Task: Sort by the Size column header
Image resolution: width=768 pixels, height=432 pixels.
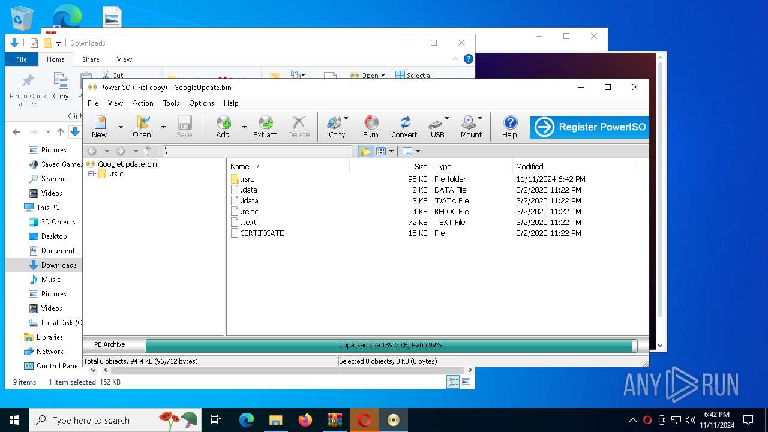Action: (x=390, y=167)
